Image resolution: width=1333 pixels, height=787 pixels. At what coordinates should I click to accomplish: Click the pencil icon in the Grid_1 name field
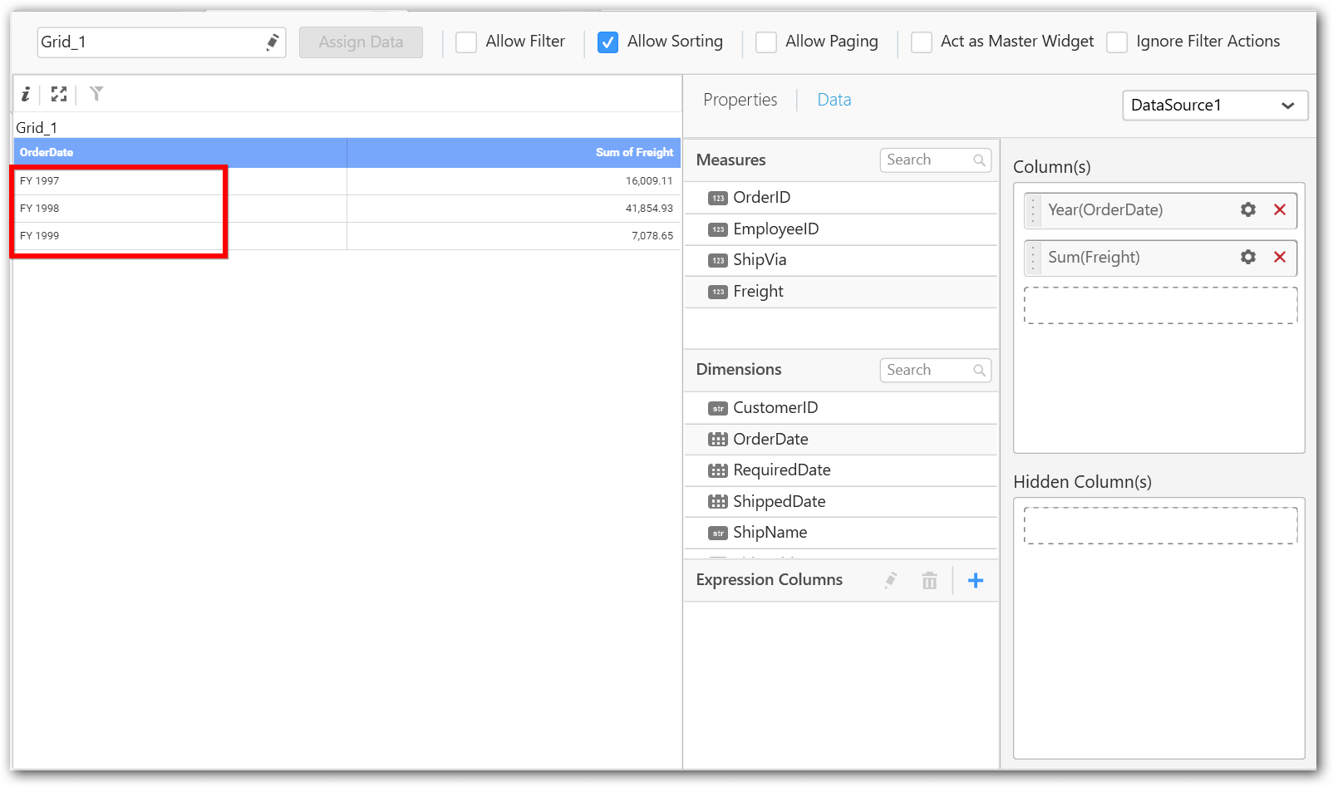272,42
